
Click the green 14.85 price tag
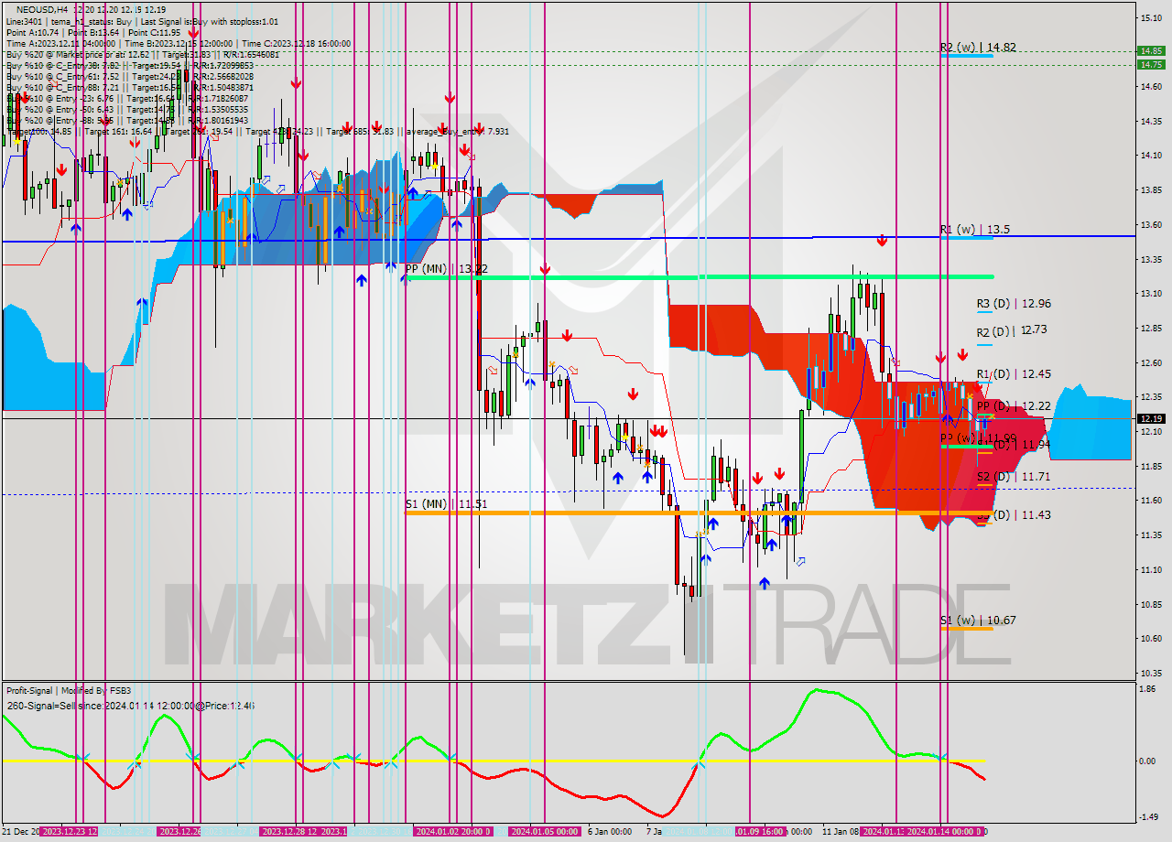[1150, 51]
